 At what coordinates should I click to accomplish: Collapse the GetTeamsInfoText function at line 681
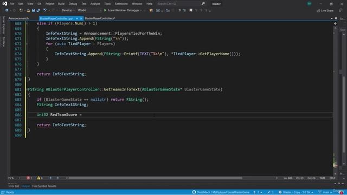(x=27, y=89)
